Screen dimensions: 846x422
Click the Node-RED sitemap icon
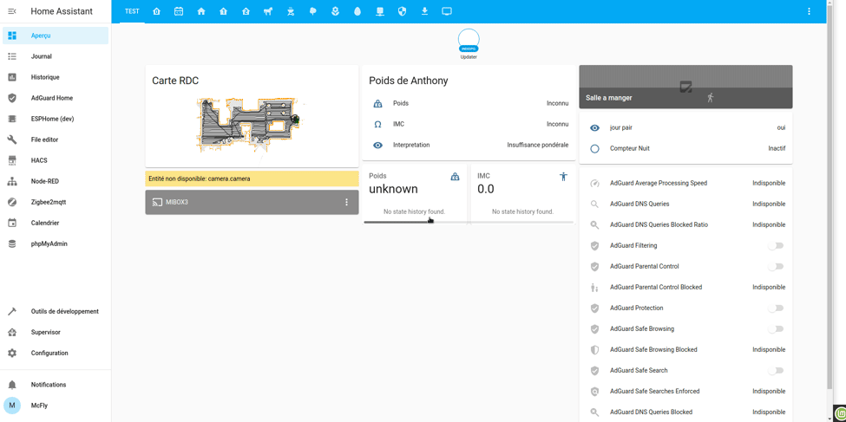[12, 182]
